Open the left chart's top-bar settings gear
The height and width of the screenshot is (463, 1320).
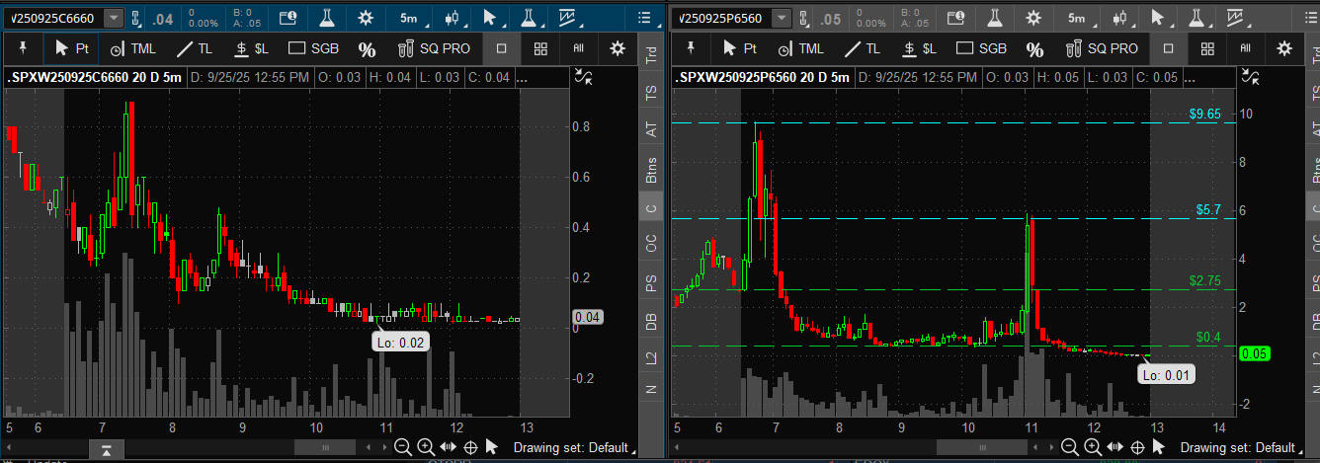pos(366,18)
